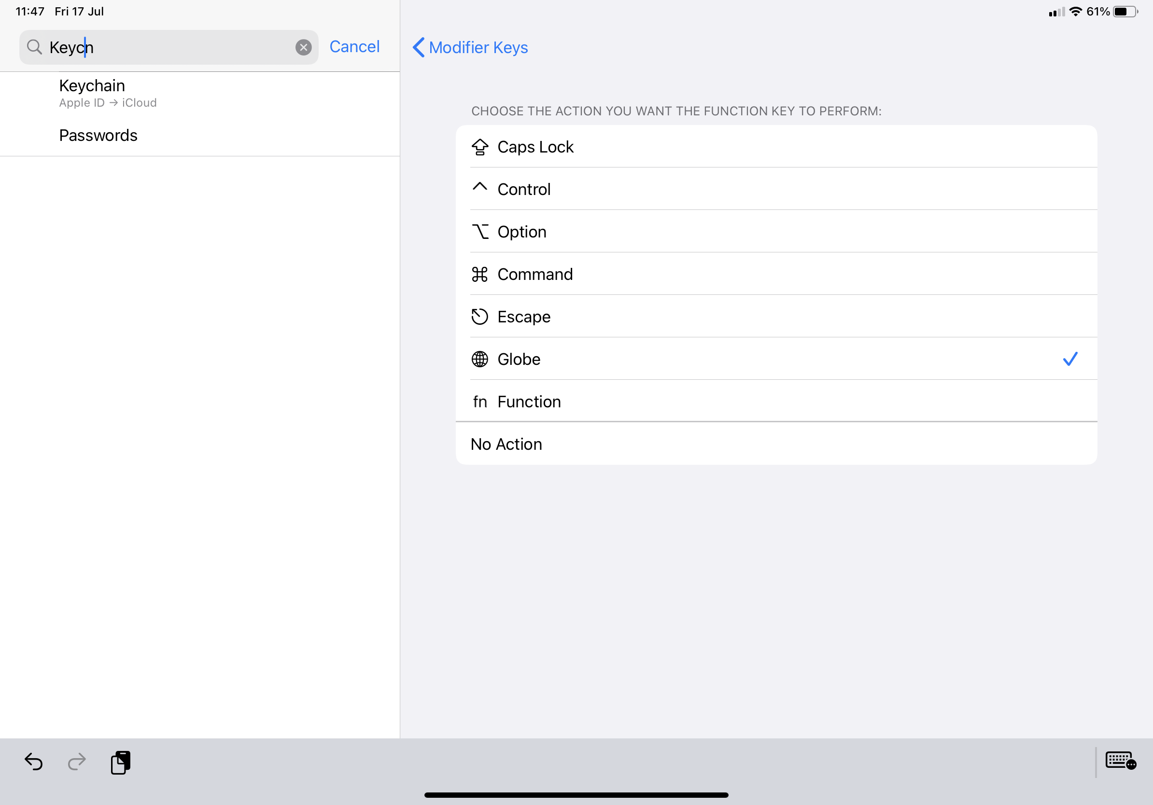Tap the paste clipboard icon
Image resolution: width=1153 pixels, height=805 pixels.
121,763
